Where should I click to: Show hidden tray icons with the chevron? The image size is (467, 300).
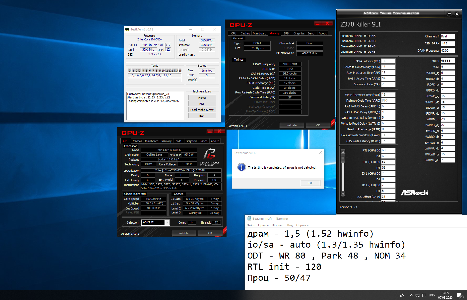pyautogui.click(x=411, y=295)
